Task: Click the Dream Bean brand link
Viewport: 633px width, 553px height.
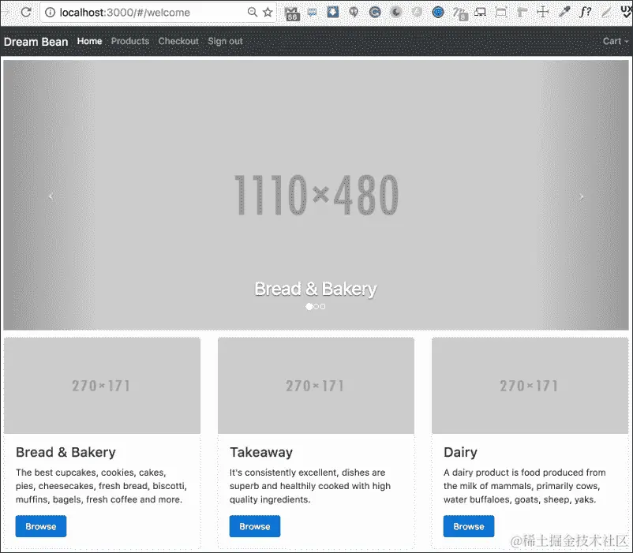Action: click(36, 42)
